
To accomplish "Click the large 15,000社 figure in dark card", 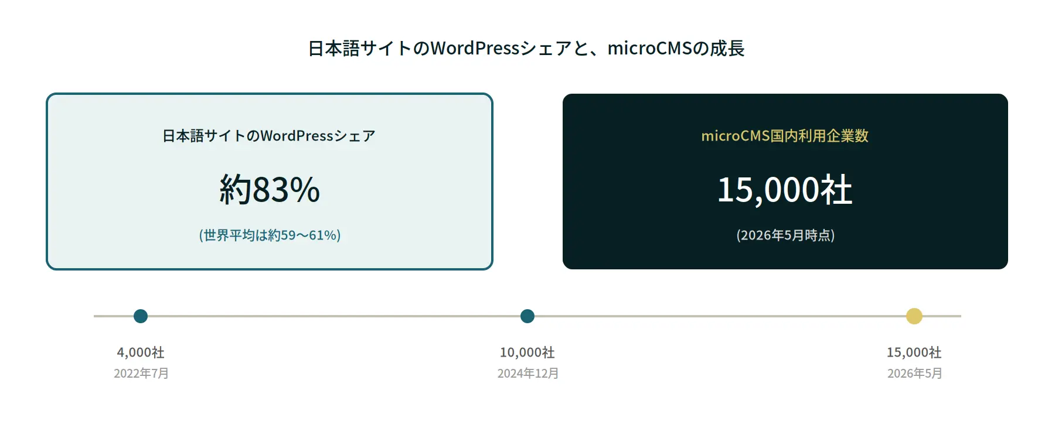I will pyautogui.click(x=785, y=190).
